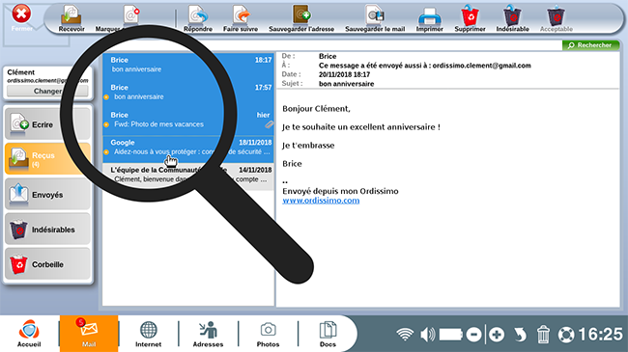The width and height of the screenshot is (628, 352).
Task: Click the zoom out minus icon
Action: [473, 335]
